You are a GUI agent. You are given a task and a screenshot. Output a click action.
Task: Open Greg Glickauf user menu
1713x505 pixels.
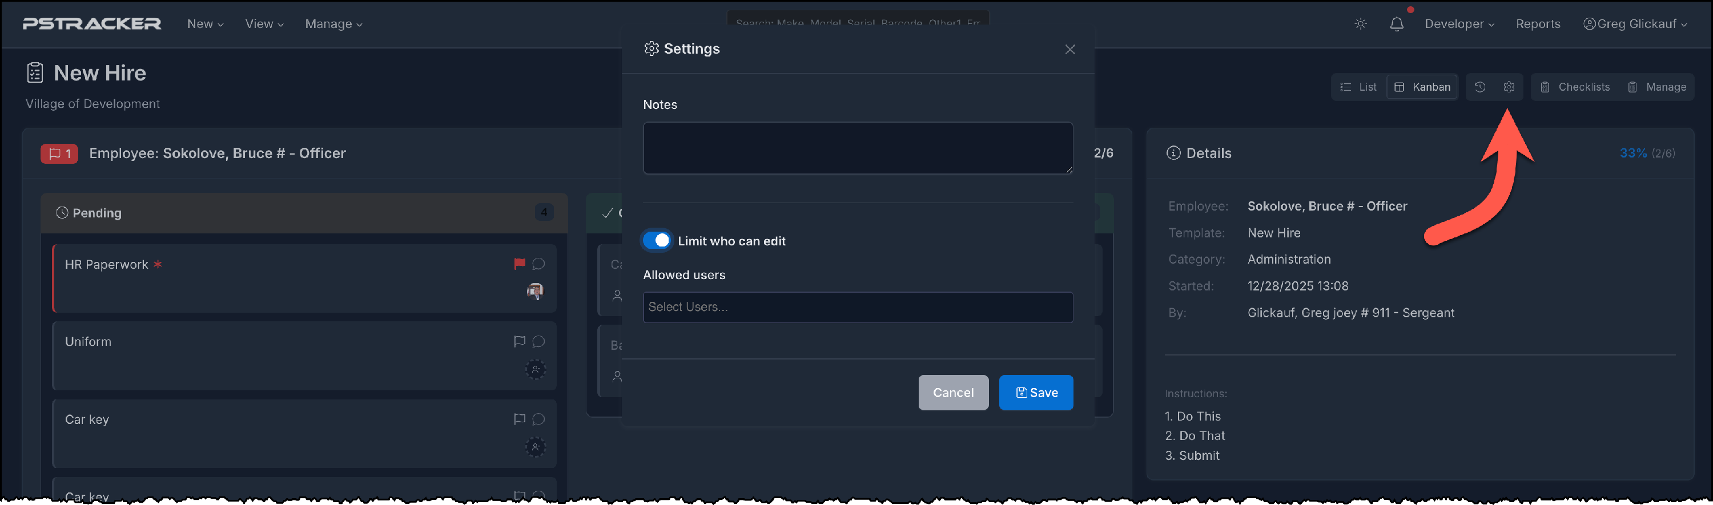[1635, 24]
